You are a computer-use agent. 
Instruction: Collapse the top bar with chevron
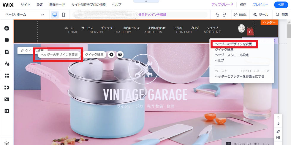point(146,1)
